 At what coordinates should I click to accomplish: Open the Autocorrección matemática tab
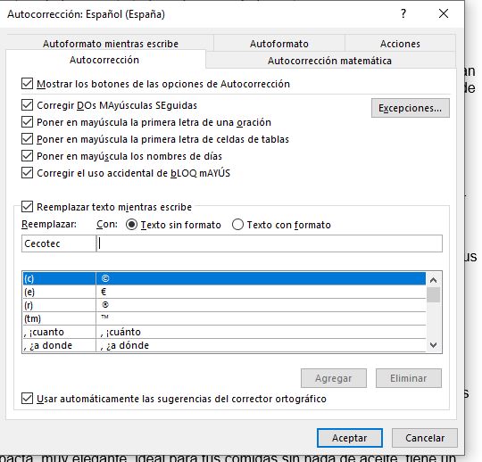329,61
